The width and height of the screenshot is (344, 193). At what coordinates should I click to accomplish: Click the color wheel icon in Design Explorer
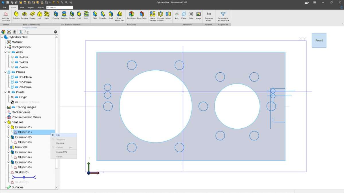(3, 32)
